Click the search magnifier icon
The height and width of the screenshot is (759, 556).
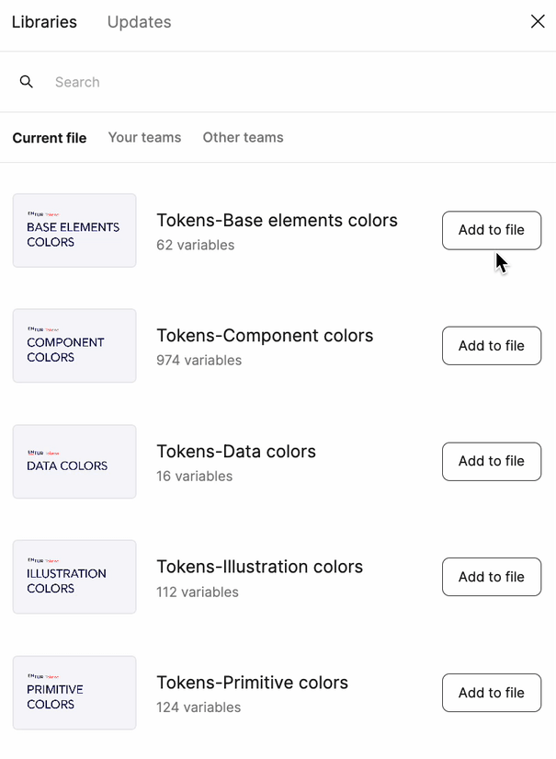point(26,82)
